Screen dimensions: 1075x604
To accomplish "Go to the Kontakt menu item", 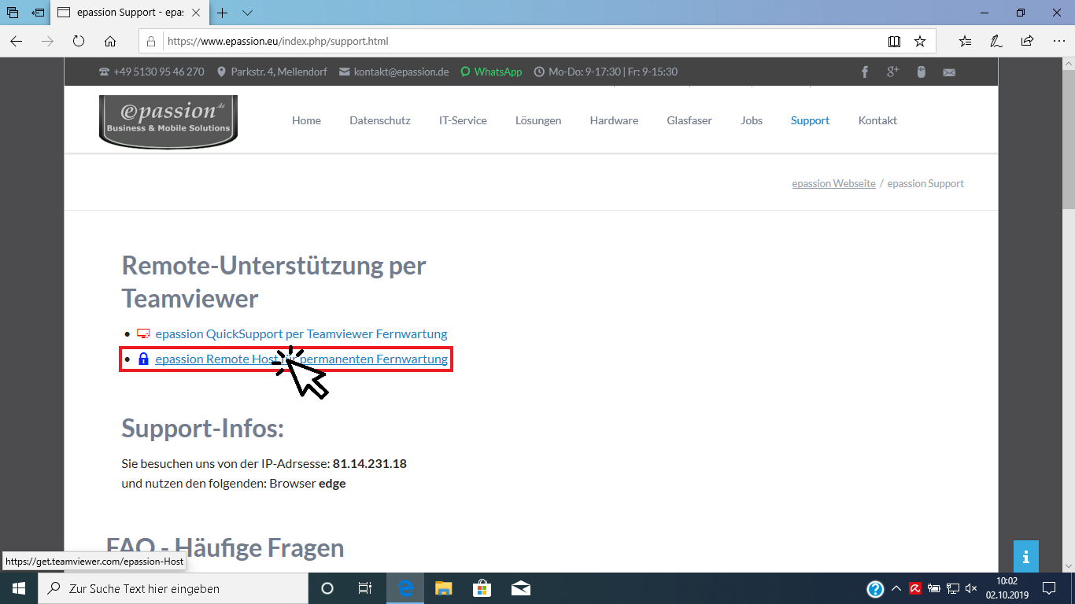I will [877, 120].
